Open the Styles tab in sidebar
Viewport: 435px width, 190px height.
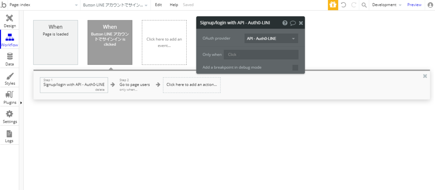click(x=10, y=79)
